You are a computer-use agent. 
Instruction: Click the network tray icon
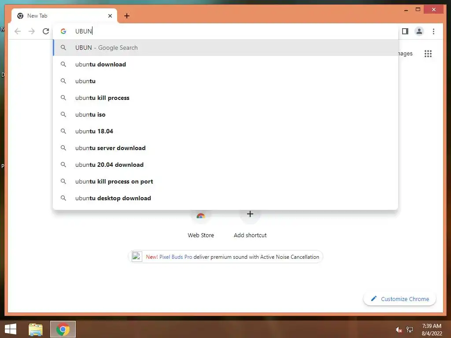point(410,330)
